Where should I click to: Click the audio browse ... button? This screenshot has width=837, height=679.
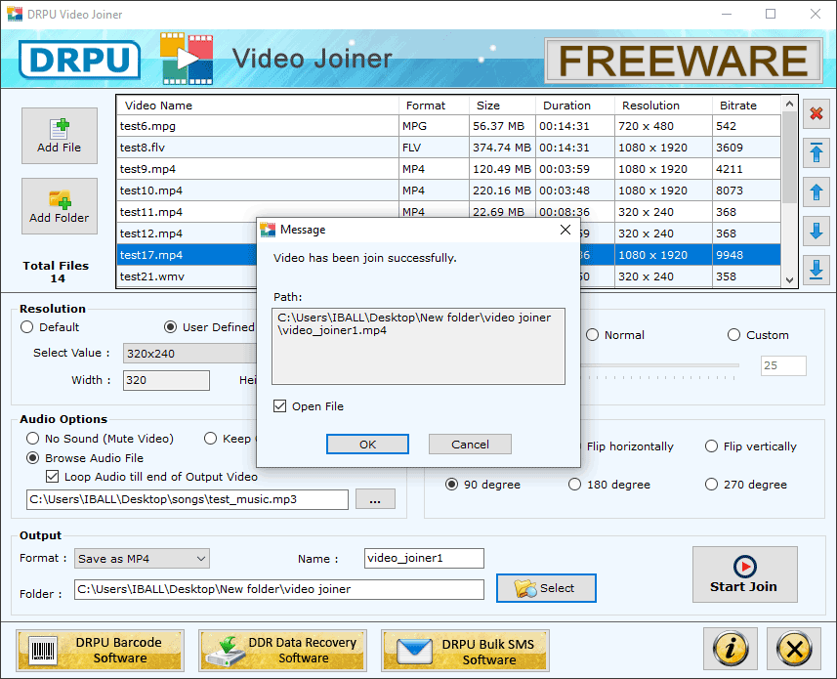(x=375, y=499)
